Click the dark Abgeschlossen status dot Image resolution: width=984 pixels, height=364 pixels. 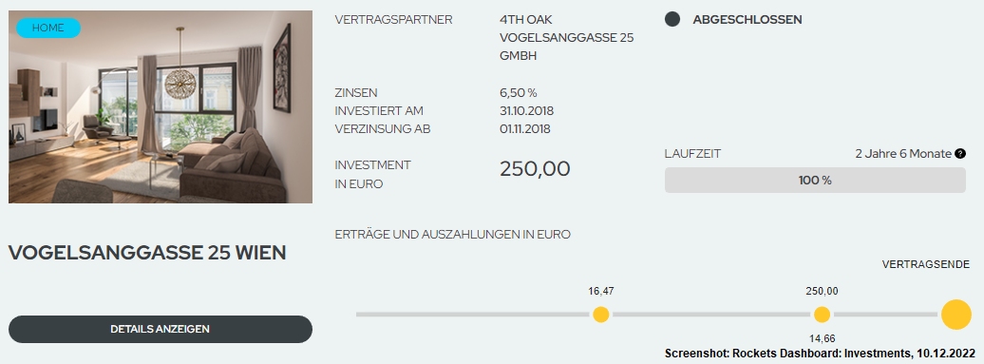pyautogui.click(x=672, y=19)
